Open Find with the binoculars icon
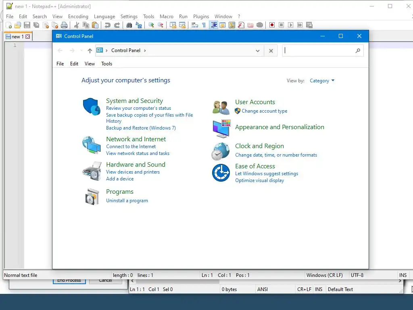The width and height of the screenshot is (413, 310). pos(129,25)
